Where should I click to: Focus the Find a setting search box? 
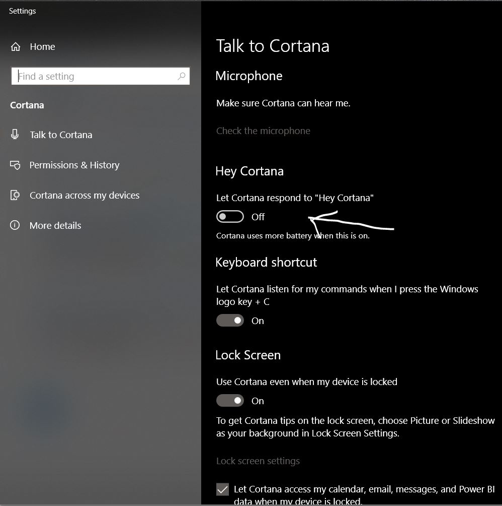click(101, 76)
